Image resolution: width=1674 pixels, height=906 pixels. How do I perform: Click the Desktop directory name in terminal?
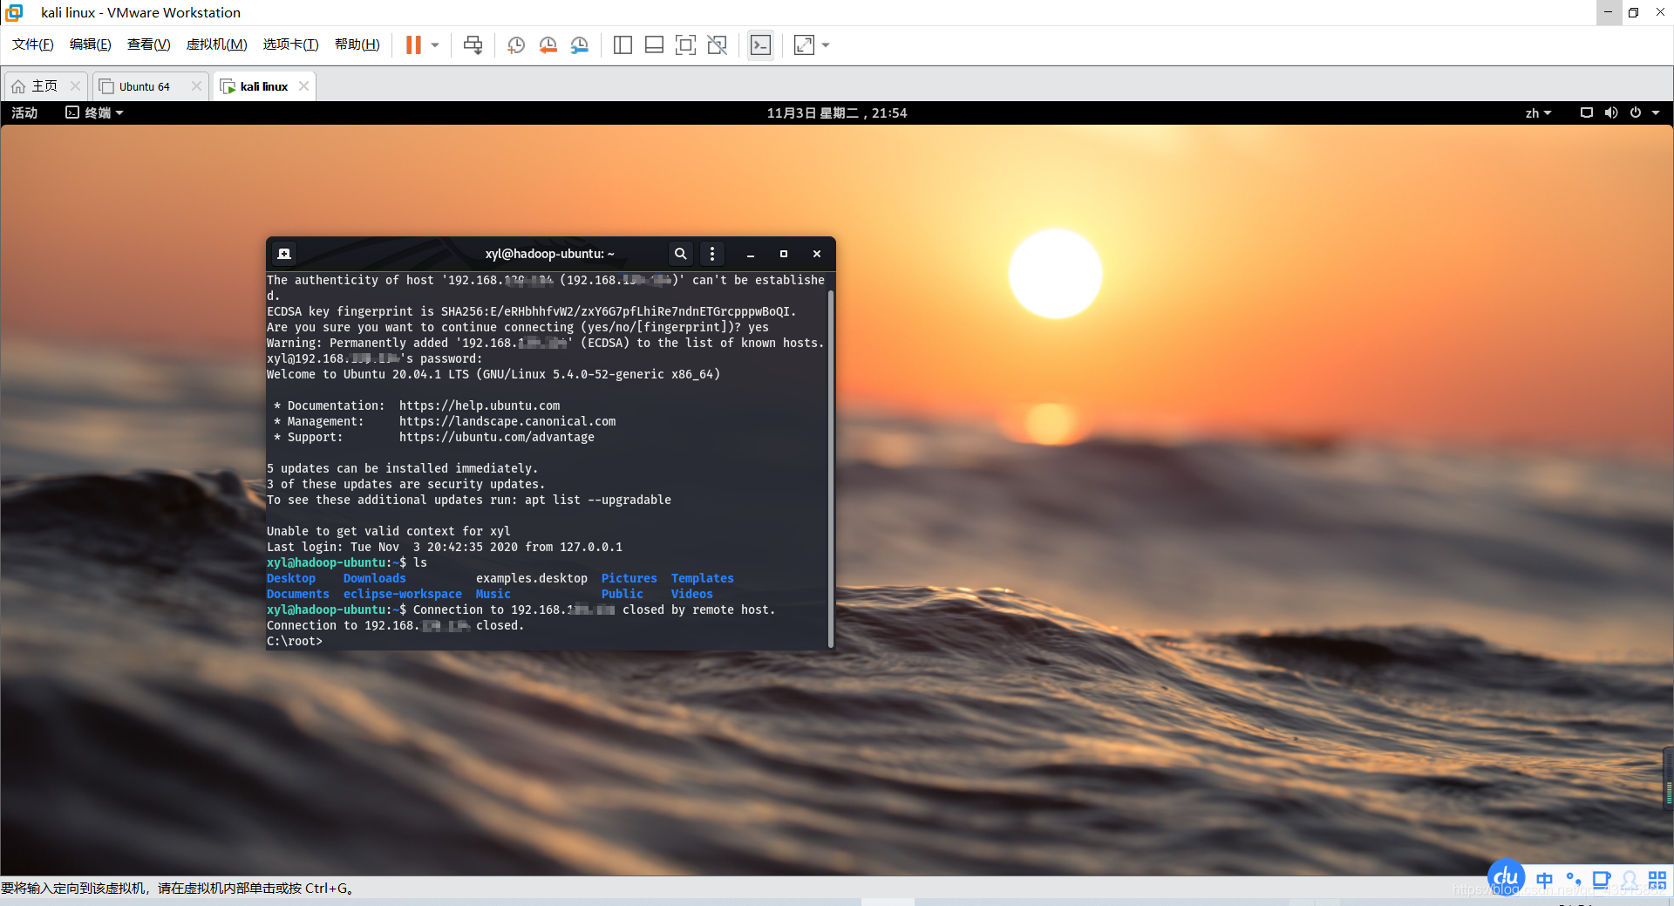pyautogui.click(x=291, y=579)
